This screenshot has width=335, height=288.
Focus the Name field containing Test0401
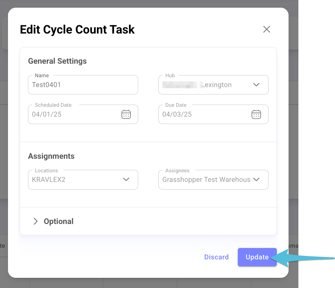[83, 85]
